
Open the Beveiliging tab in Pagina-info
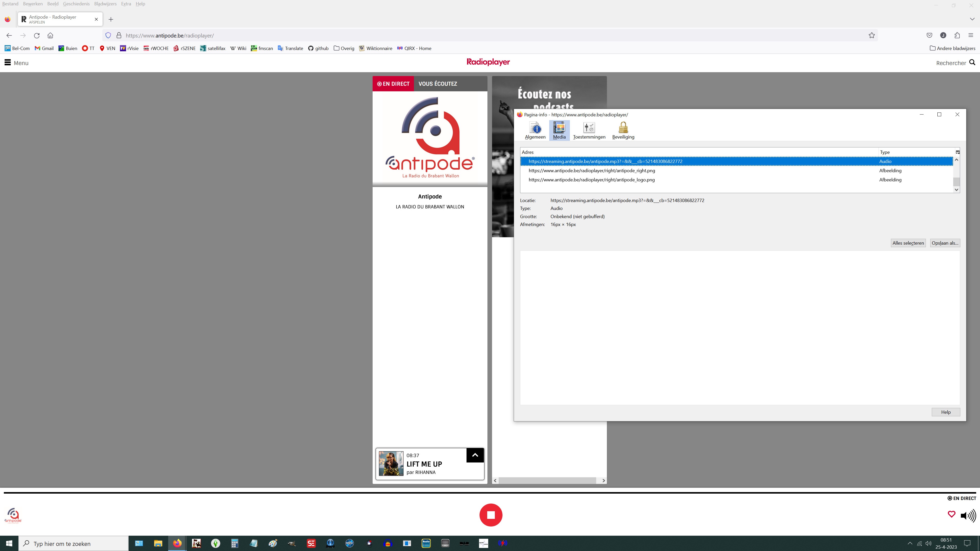pyautogui.click(x=623, y=130)
